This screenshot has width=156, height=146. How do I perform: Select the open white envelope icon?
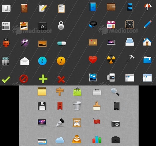click(x=25, y=61)
